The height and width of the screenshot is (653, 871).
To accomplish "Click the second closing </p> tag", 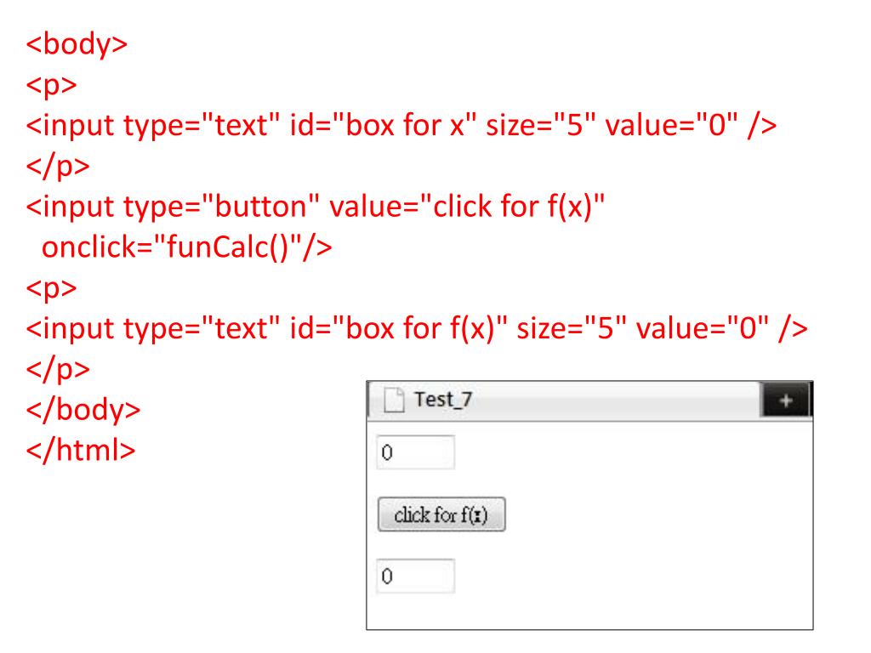I will click(58, 369).
